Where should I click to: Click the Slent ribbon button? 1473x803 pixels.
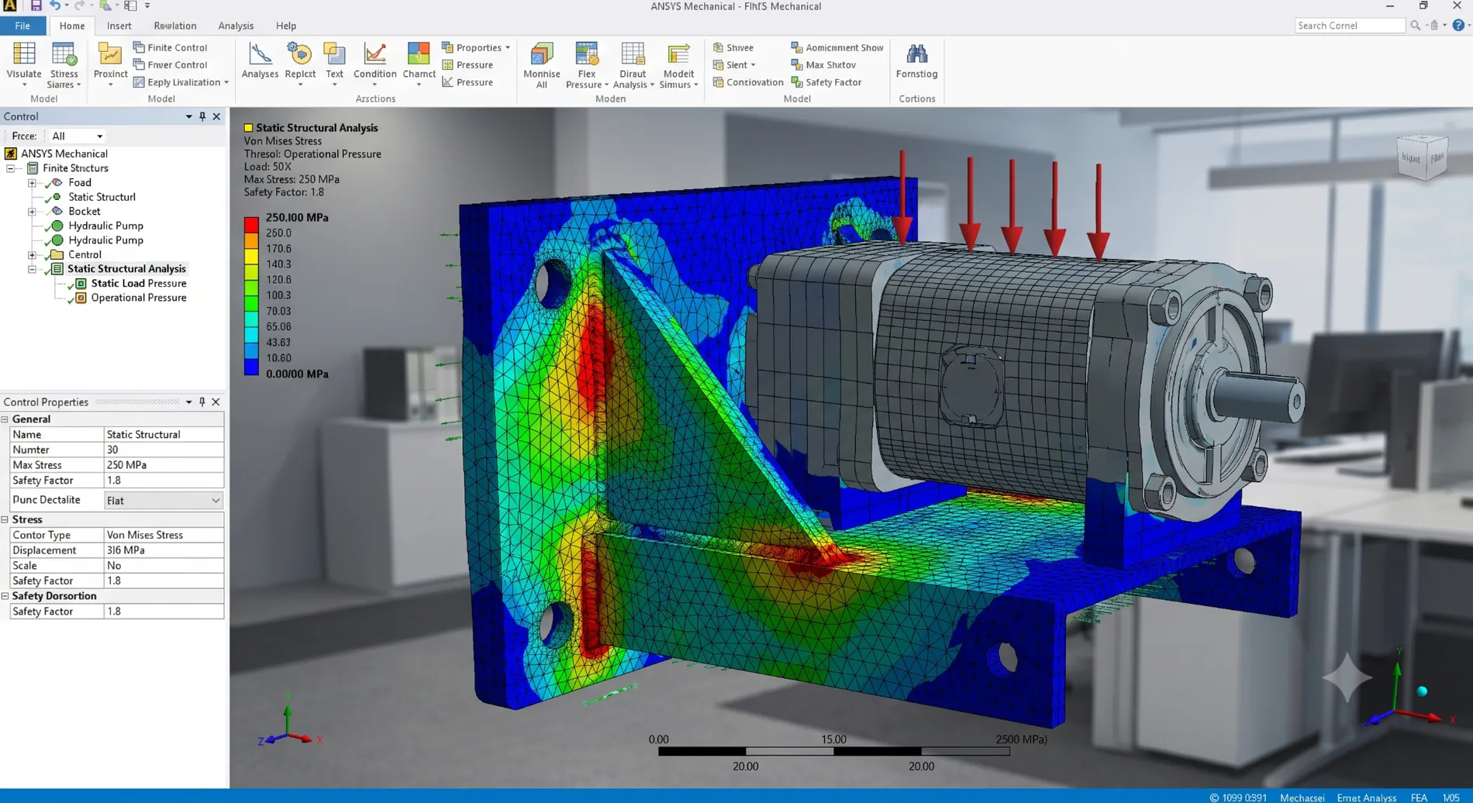[734, 64]
